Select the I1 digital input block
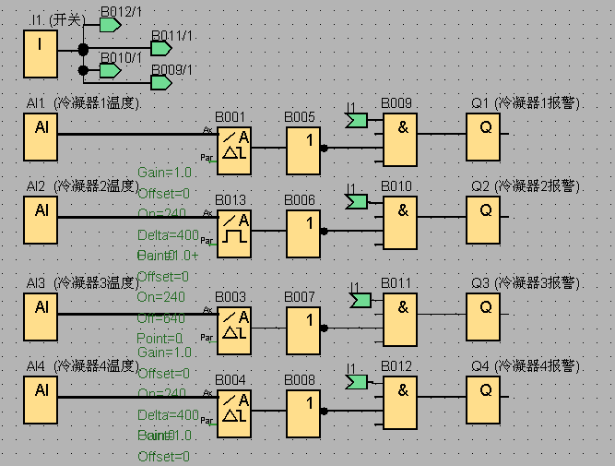The image size is (615, 466). click(41, 54)
